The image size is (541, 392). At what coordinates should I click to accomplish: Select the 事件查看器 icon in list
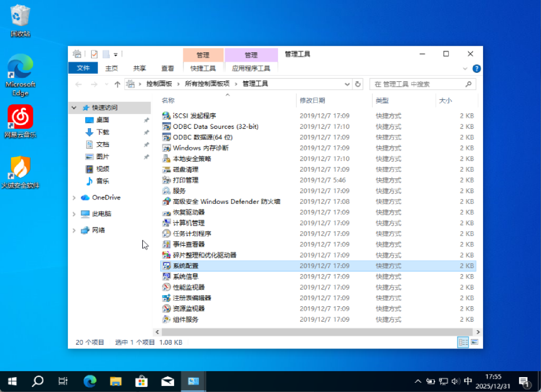coord(166,244)
